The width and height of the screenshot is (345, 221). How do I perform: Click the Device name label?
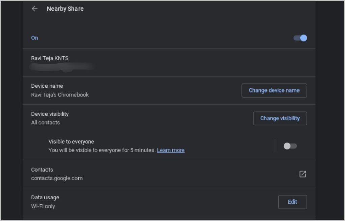click(47, 86)
